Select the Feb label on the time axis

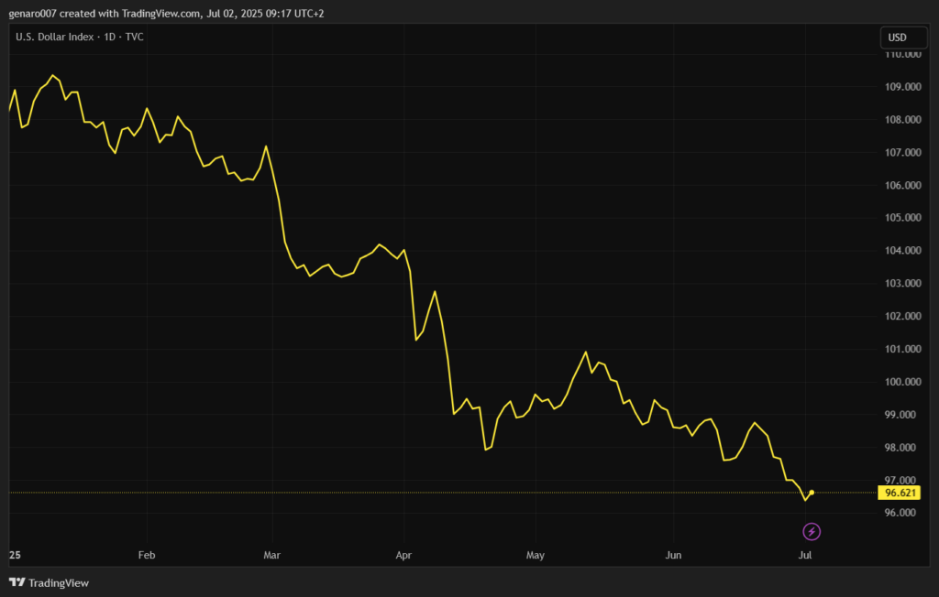[146, 555]
